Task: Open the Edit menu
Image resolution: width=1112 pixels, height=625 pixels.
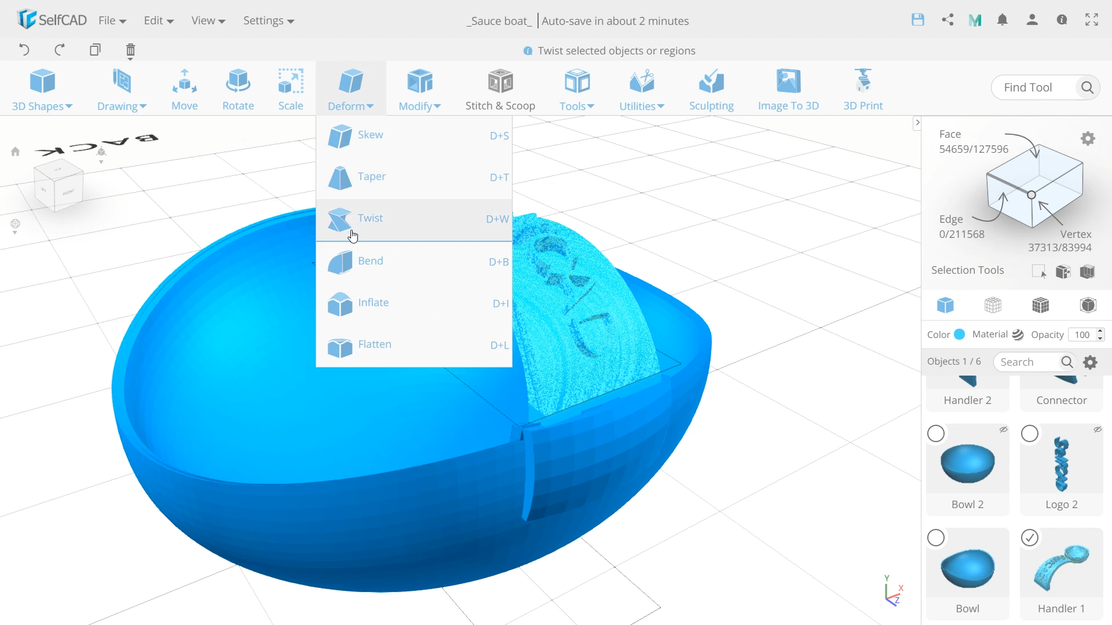Action: click(159, 20)
